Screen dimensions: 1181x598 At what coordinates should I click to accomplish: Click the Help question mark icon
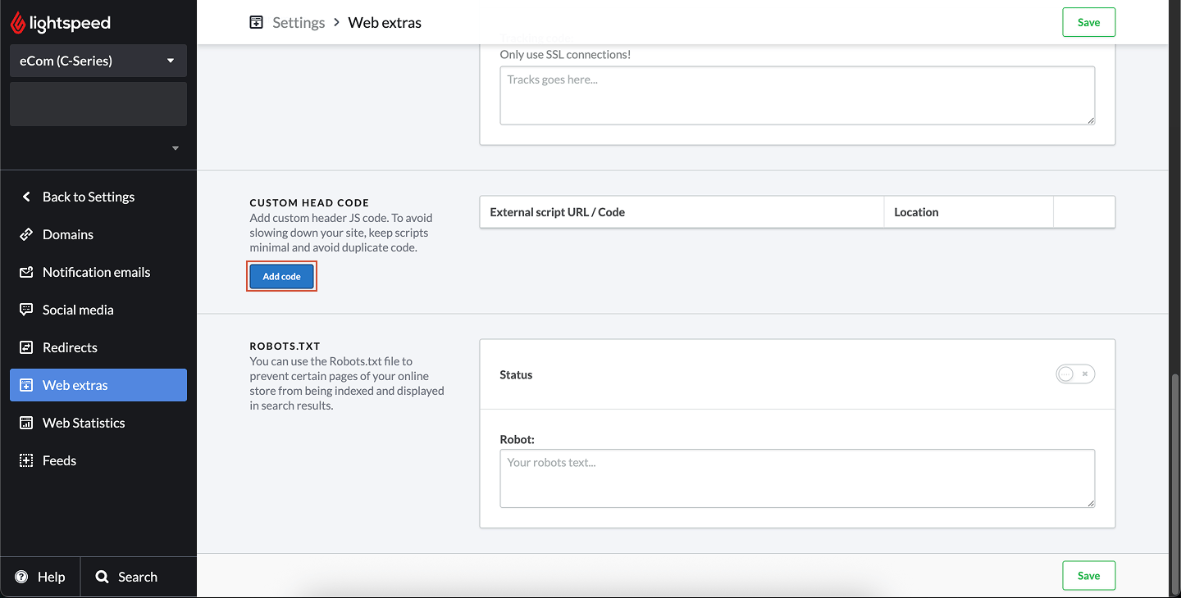[21, 577]
